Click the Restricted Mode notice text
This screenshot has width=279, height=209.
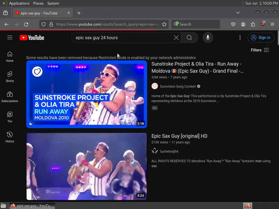pos(111,58)
